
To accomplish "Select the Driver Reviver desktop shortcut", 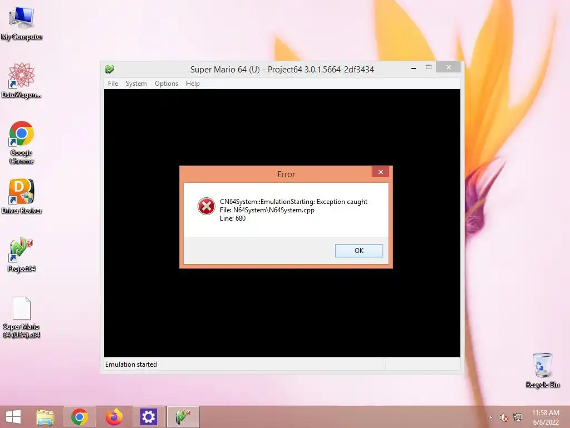I will 22,197.
